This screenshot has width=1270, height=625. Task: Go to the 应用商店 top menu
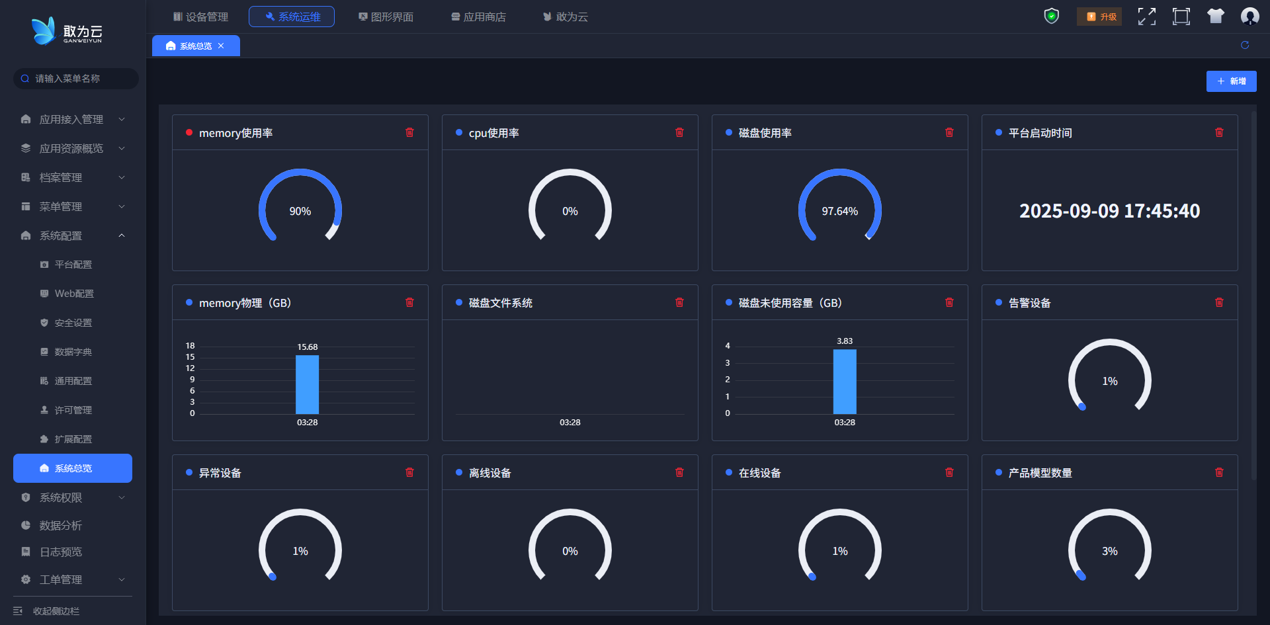[478, 17]
